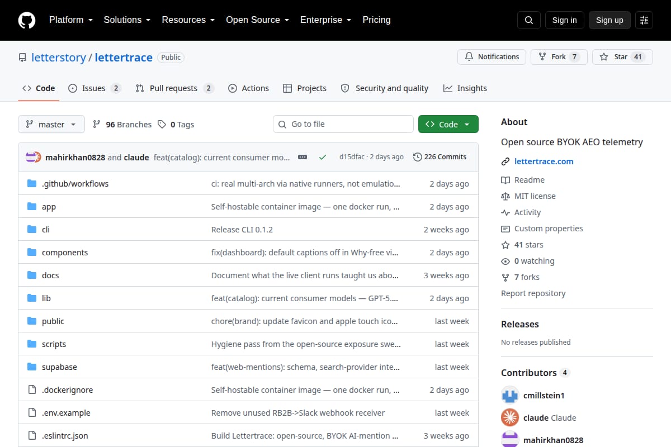
Task: Open the Projects tab
Action: [x=305, y=88]
